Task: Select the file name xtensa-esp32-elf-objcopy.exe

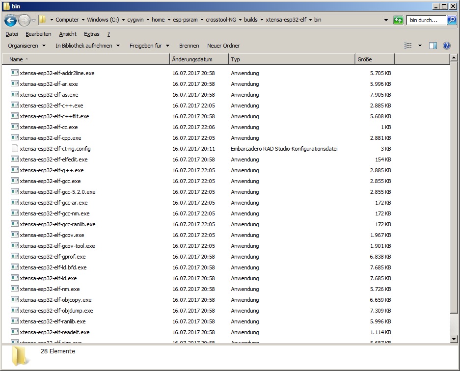Action: [55, 300]
